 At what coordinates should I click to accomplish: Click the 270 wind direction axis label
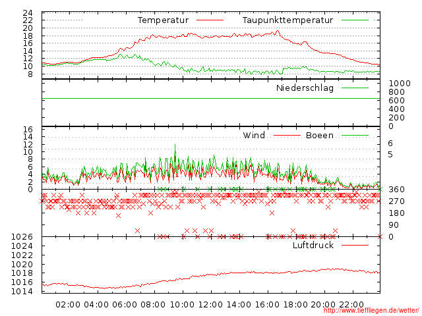tap(397, 201)
